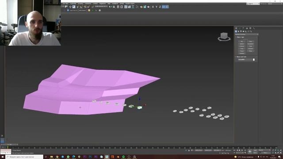The width and height of the screenshot is (283, 159).
Task: Open the Content menu
Action: click(x=95, y=4)
